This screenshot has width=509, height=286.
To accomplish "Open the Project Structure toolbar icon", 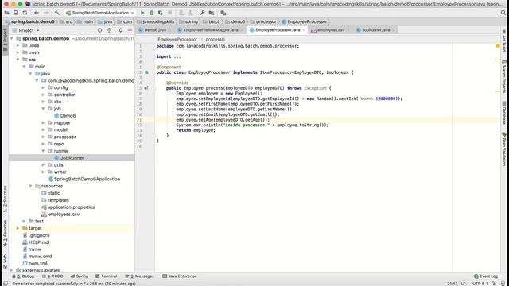I will point(212,13).
